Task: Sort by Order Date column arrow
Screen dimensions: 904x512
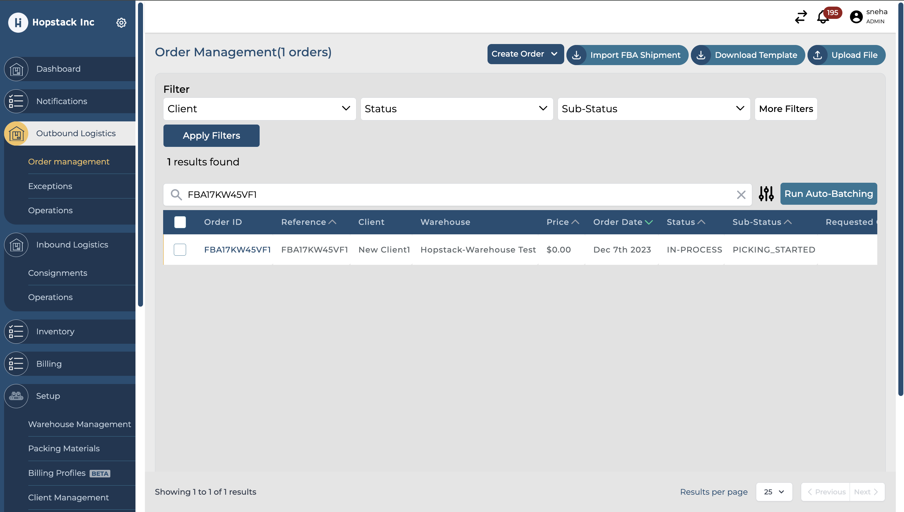Action: pyautogui.click(x=648, y=222)
